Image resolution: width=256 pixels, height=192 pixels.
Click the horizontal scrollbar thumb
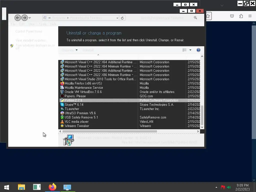(110, 131)
